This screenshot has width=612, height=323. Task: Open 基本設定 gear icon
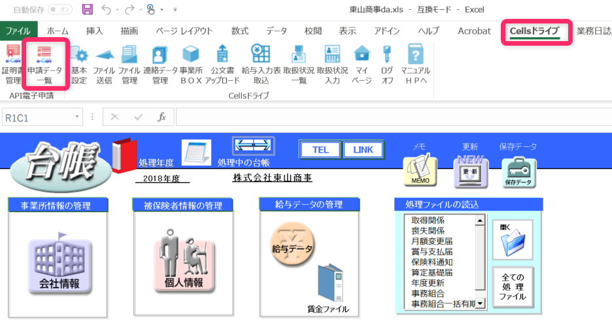79,65
